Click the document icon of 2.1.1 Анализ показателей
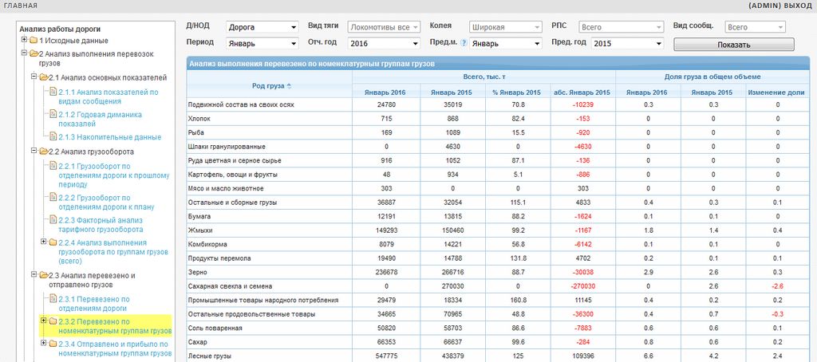Viewport: 817px width, 362px height. click(x=53, y=92)
